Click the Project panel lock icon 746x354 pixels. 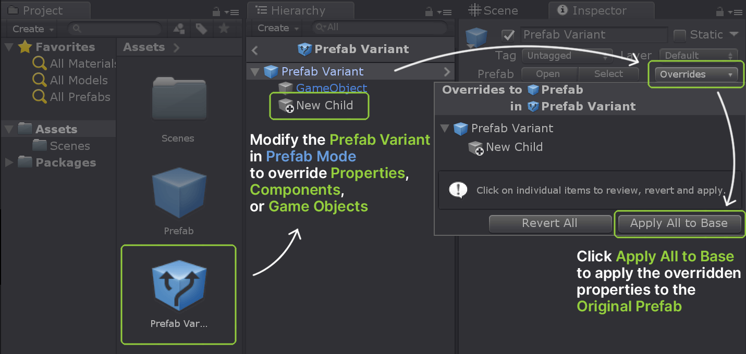coord(216,11)
